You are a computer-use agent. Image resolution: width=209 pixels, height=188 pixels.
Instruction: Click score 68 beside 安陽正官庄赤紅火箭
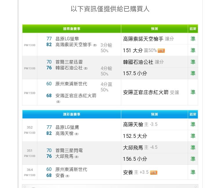(49, 95)
